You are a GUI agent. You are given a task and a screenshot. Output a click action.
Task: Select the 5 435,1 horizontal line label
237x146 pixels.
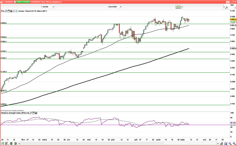pos(3,51)
